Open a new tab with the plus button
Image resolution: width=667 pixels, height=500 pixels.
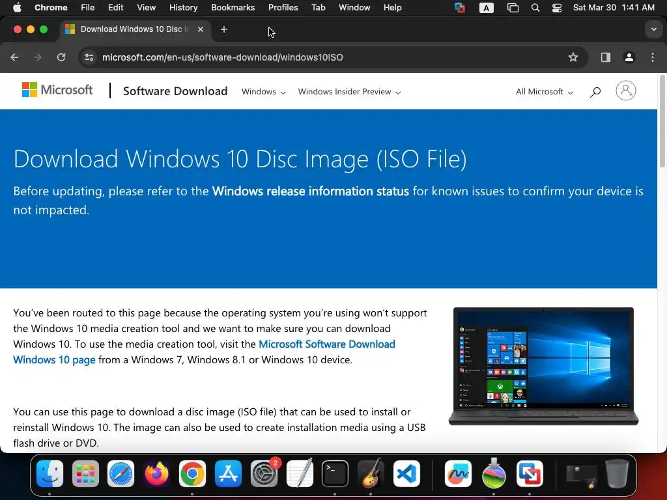point(224,29)
